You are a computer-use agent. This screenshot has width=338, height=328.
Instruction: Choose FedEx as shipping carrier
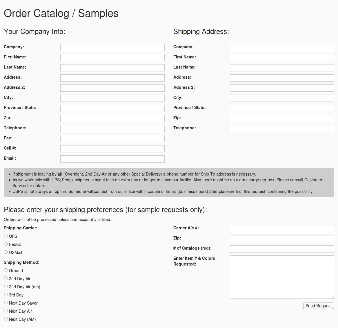[x=6, y=244]
